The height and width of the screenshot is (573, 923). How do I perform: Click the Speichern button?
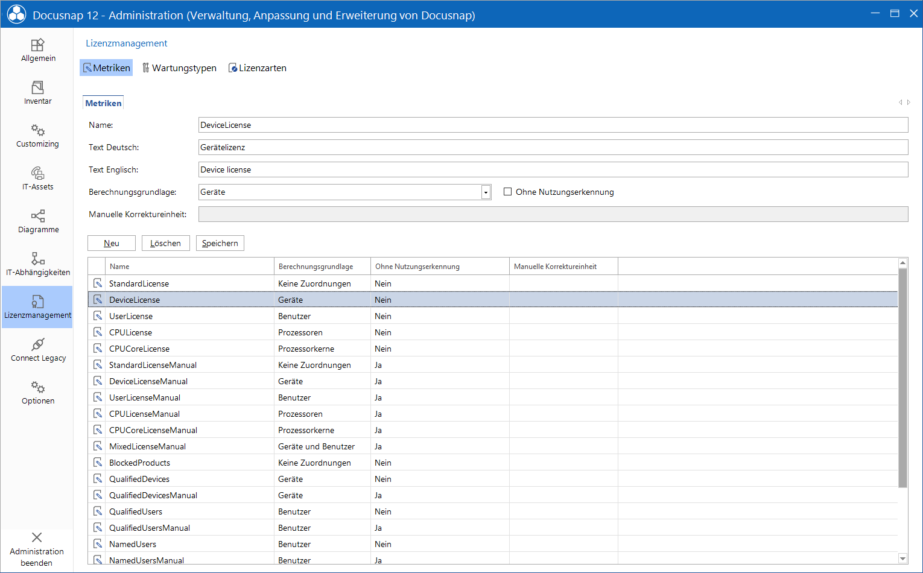pyautogui.click(x=220, y=243)
